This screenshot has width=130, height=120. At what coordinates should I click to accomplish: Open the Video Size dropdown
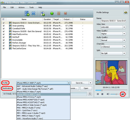124,27
